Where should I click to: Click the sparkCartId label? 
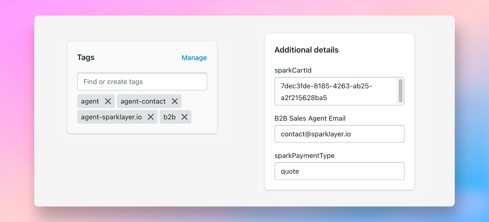[293, 70]
